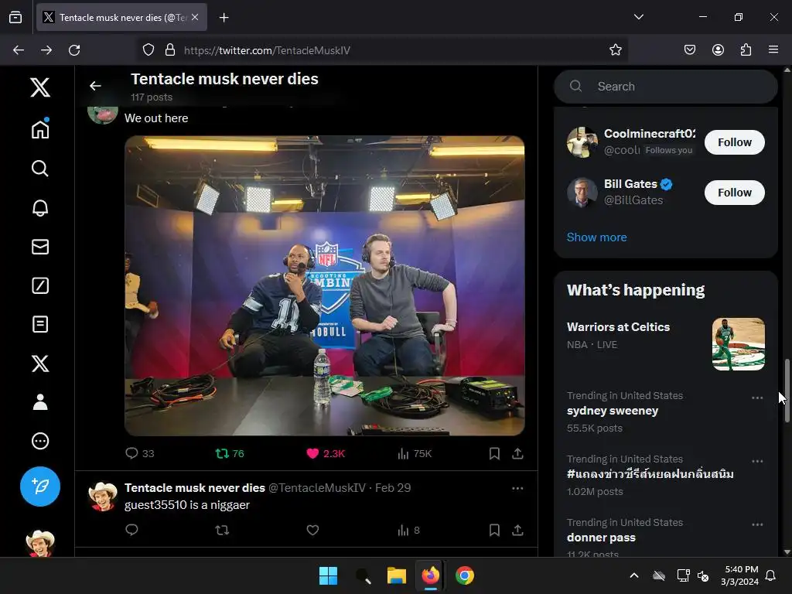Open account avatar at the sidebar bottom

pyautogui.click(x=40, y=542)
